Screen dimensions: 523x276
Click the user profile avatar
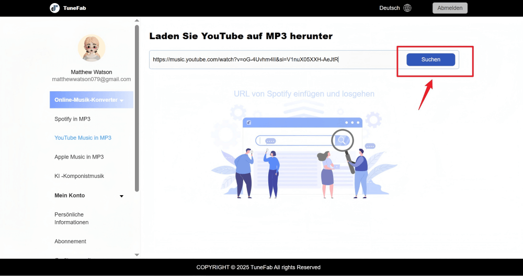(92, 48)
